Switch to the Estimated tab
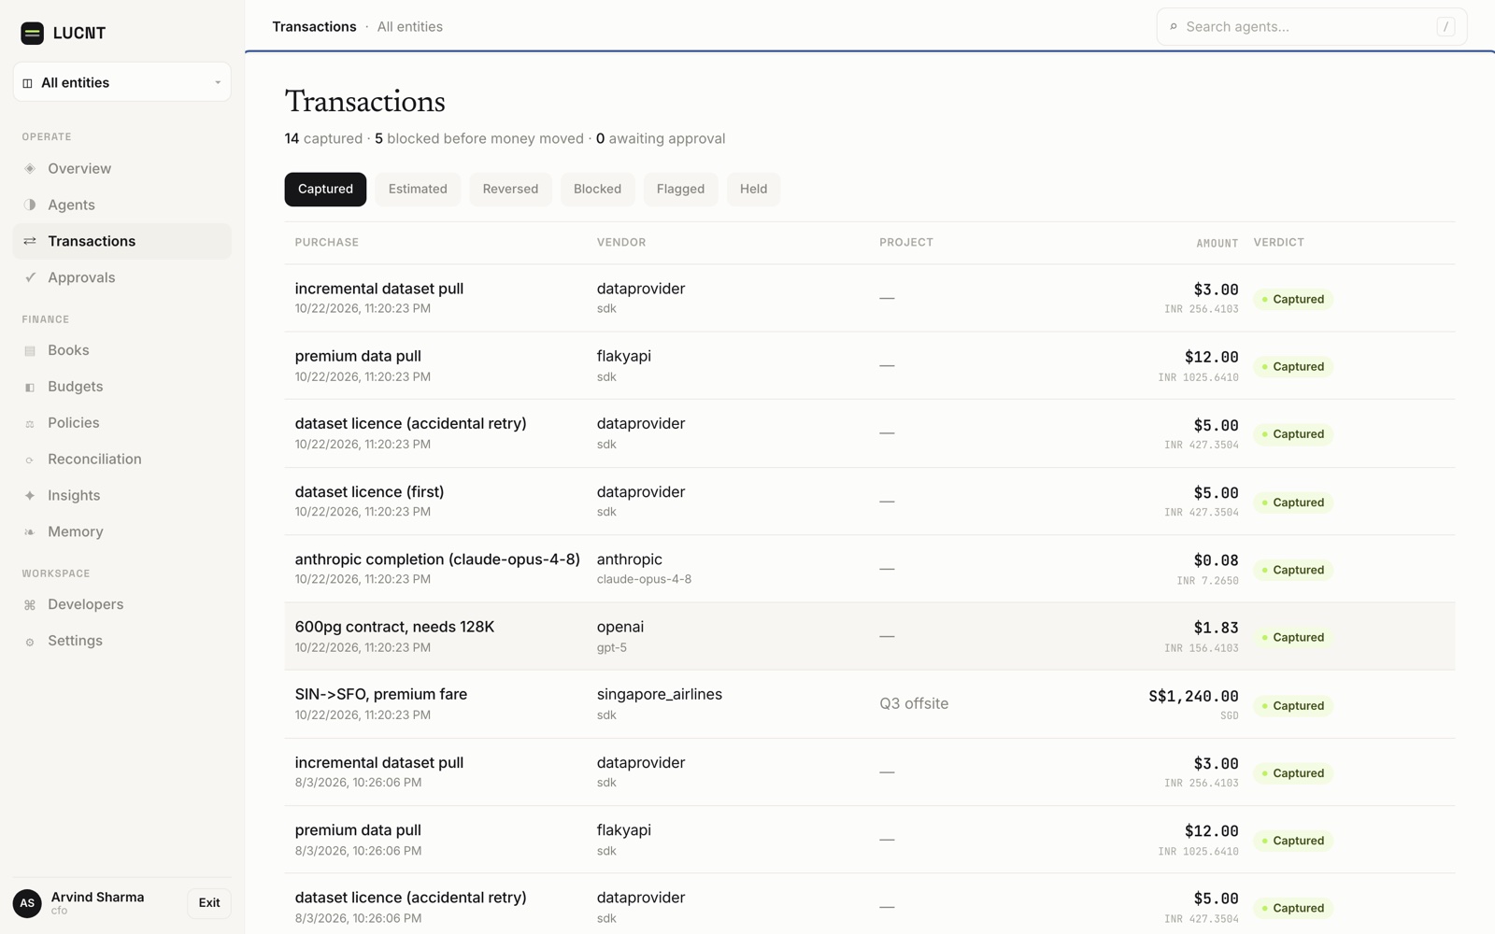This screenshot has height=934, width=1495. (418, 190)
